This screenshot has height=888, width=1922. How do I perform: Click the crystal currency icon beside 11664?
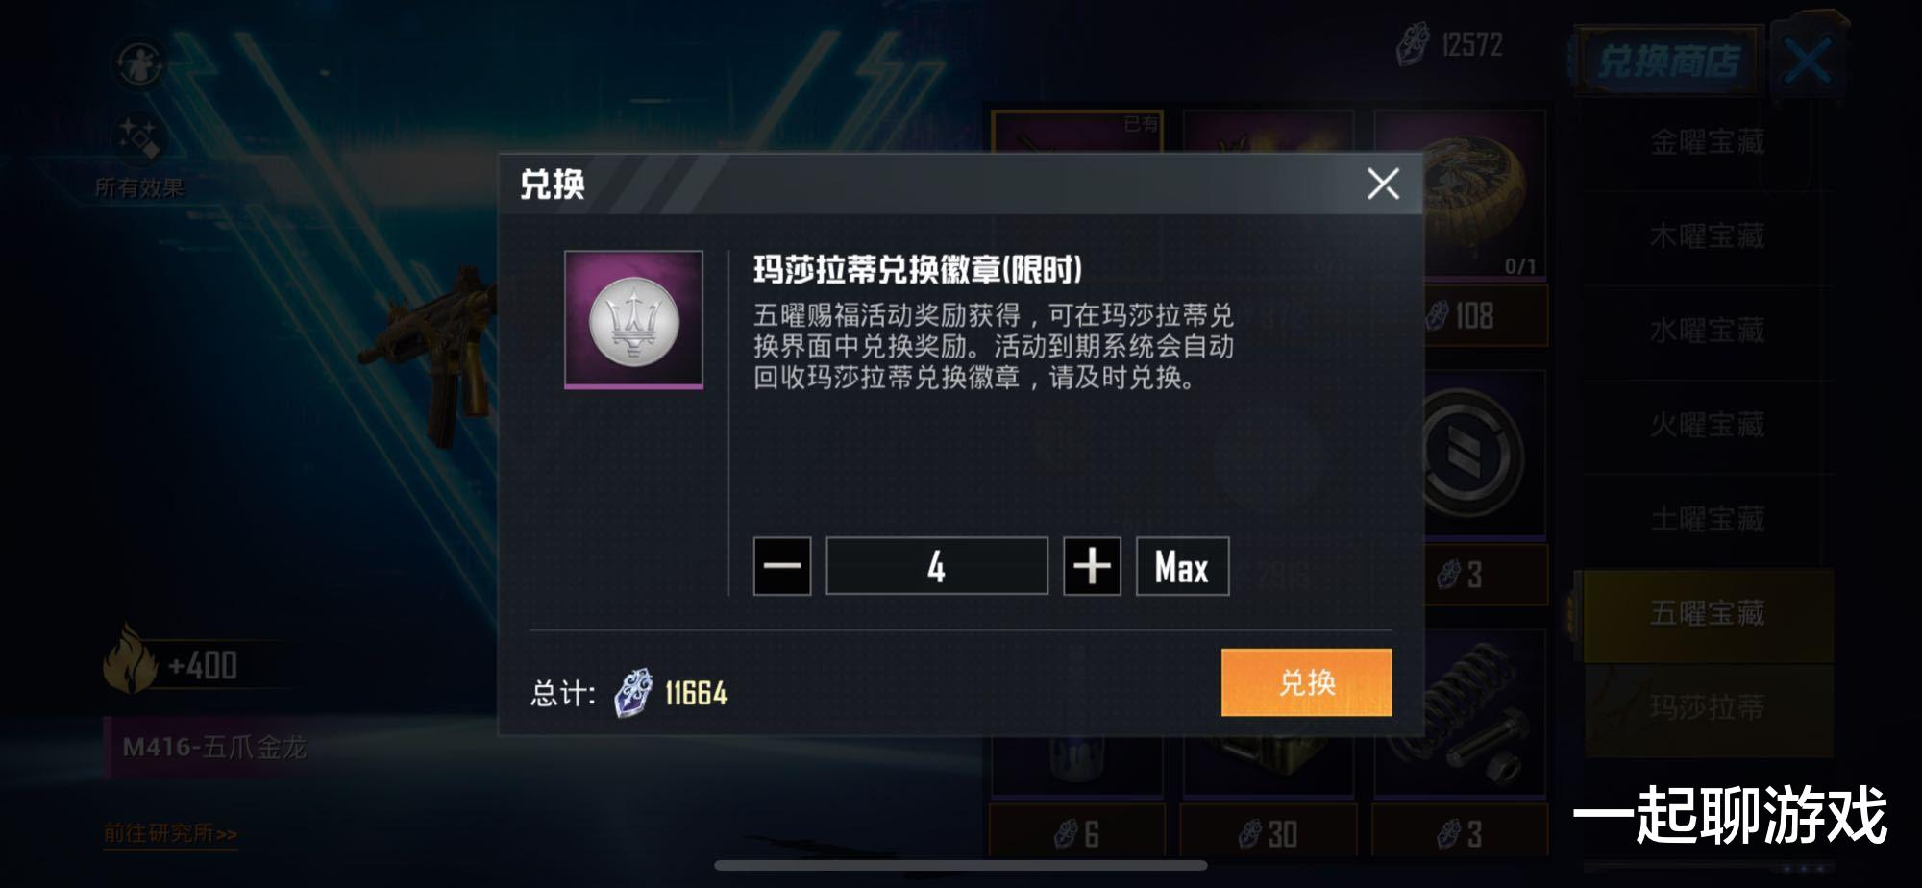pyautogui.click(x=633, y=693)
